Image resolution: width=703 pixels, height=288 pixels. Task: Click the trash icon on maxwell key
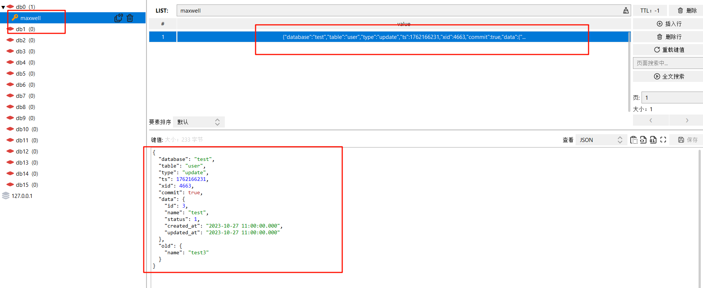(x=130, y=18)
